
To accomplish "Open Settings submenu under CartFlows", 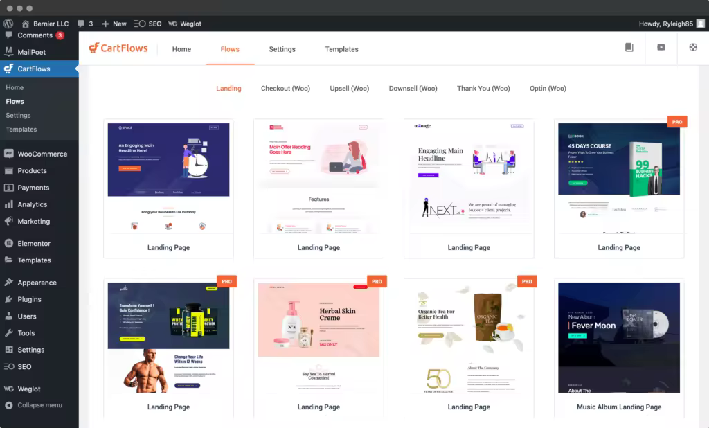I will (x=19, y=116).
